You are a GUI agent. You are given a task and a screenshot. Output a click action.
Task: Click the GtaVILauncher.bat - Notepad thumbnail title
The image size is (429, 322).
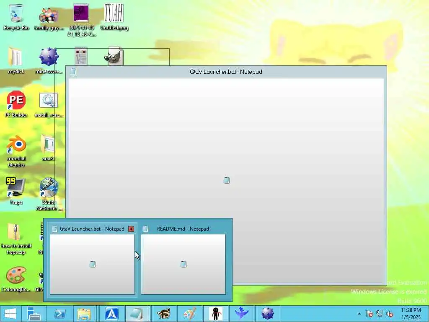(92, 229)
